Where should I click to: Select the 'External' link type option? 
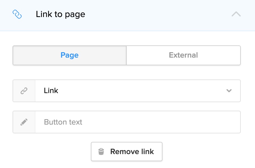pyautogui.click(x=183, y=55)
